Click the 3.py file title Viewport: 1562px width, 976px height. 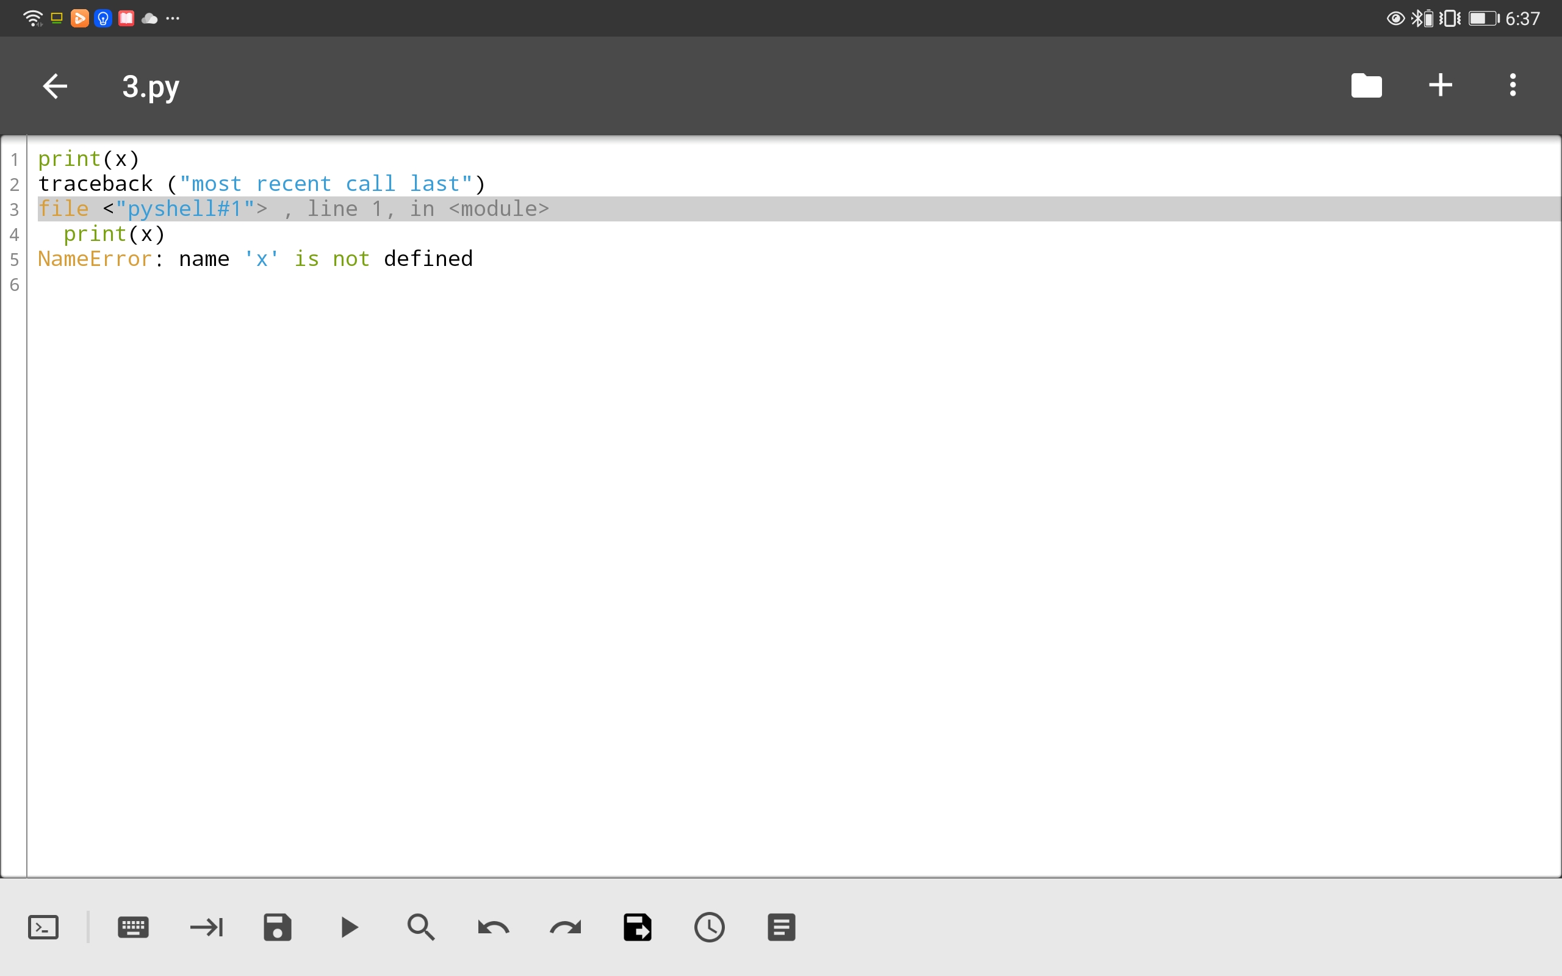pos(150,87)
